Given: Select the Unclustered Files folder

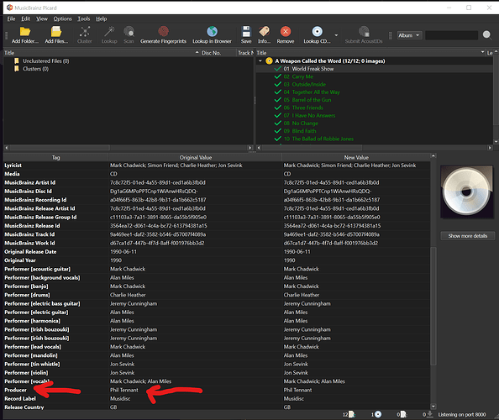Looking at the screenshot, I should pyautogui.click(x=46, y=60).
